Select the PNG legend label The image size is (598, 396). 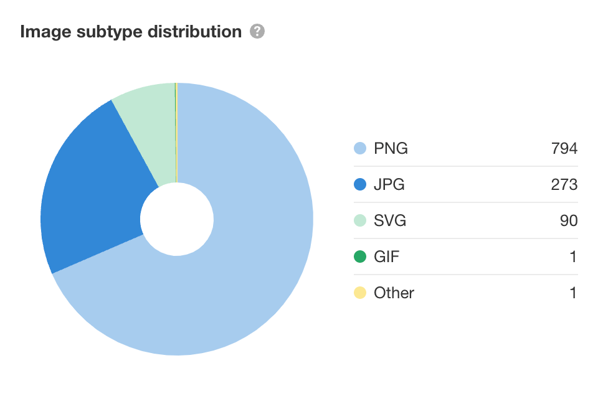[391, 149]
